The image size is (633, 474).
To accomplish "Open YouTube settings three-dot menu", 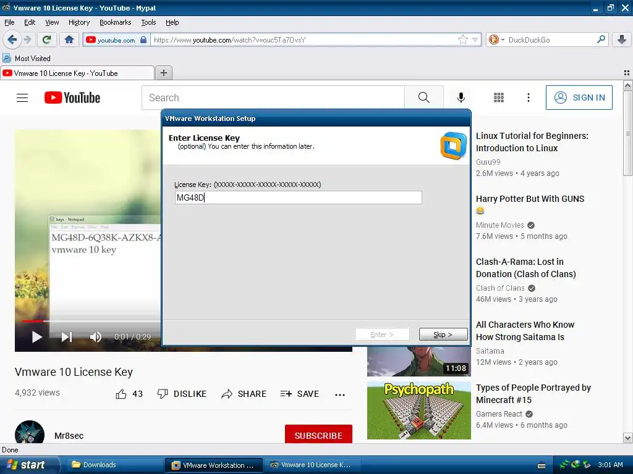I will [528, 98].
